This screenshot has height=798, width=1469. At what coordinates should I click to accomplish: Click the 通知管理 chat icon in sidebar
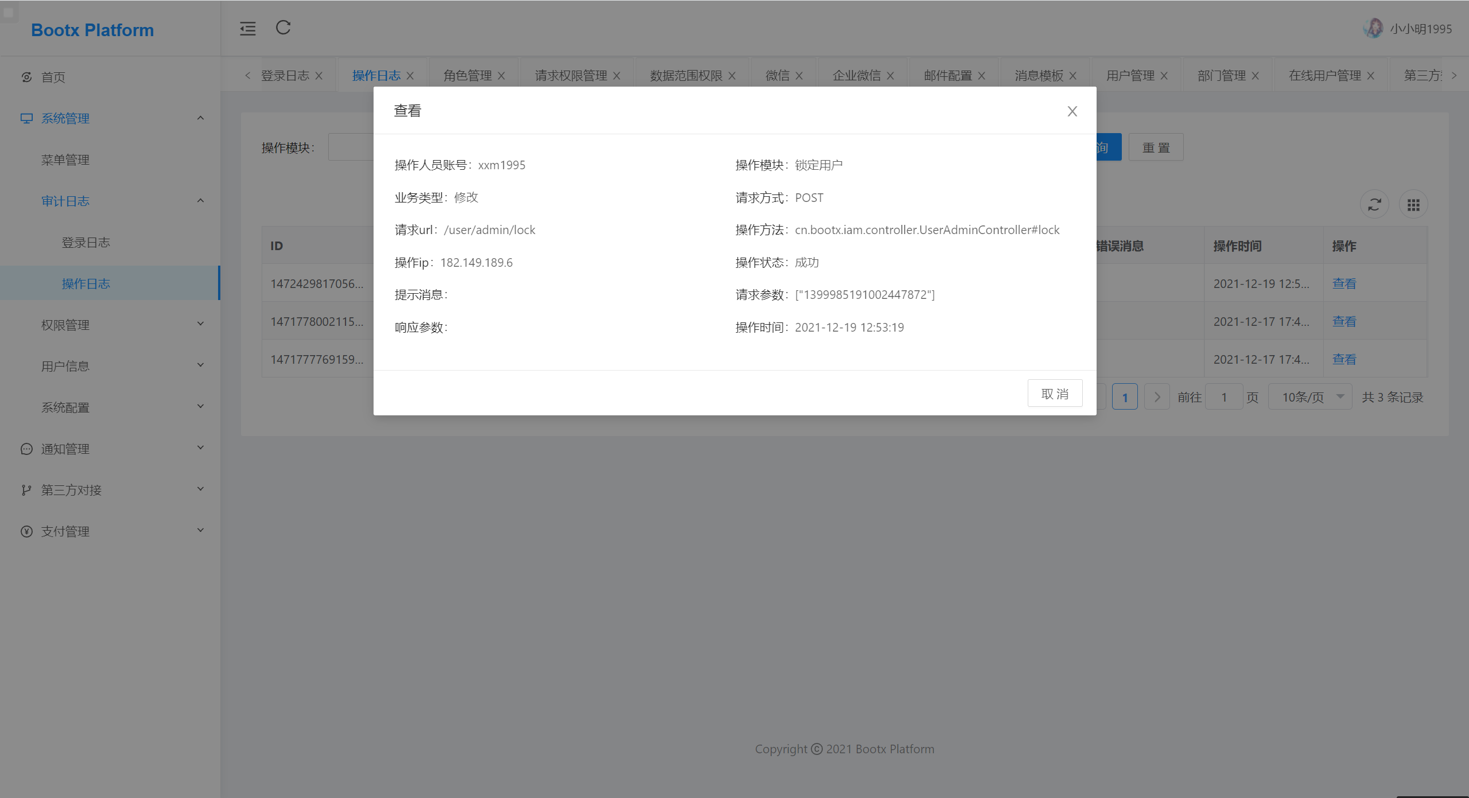[26, 449]
